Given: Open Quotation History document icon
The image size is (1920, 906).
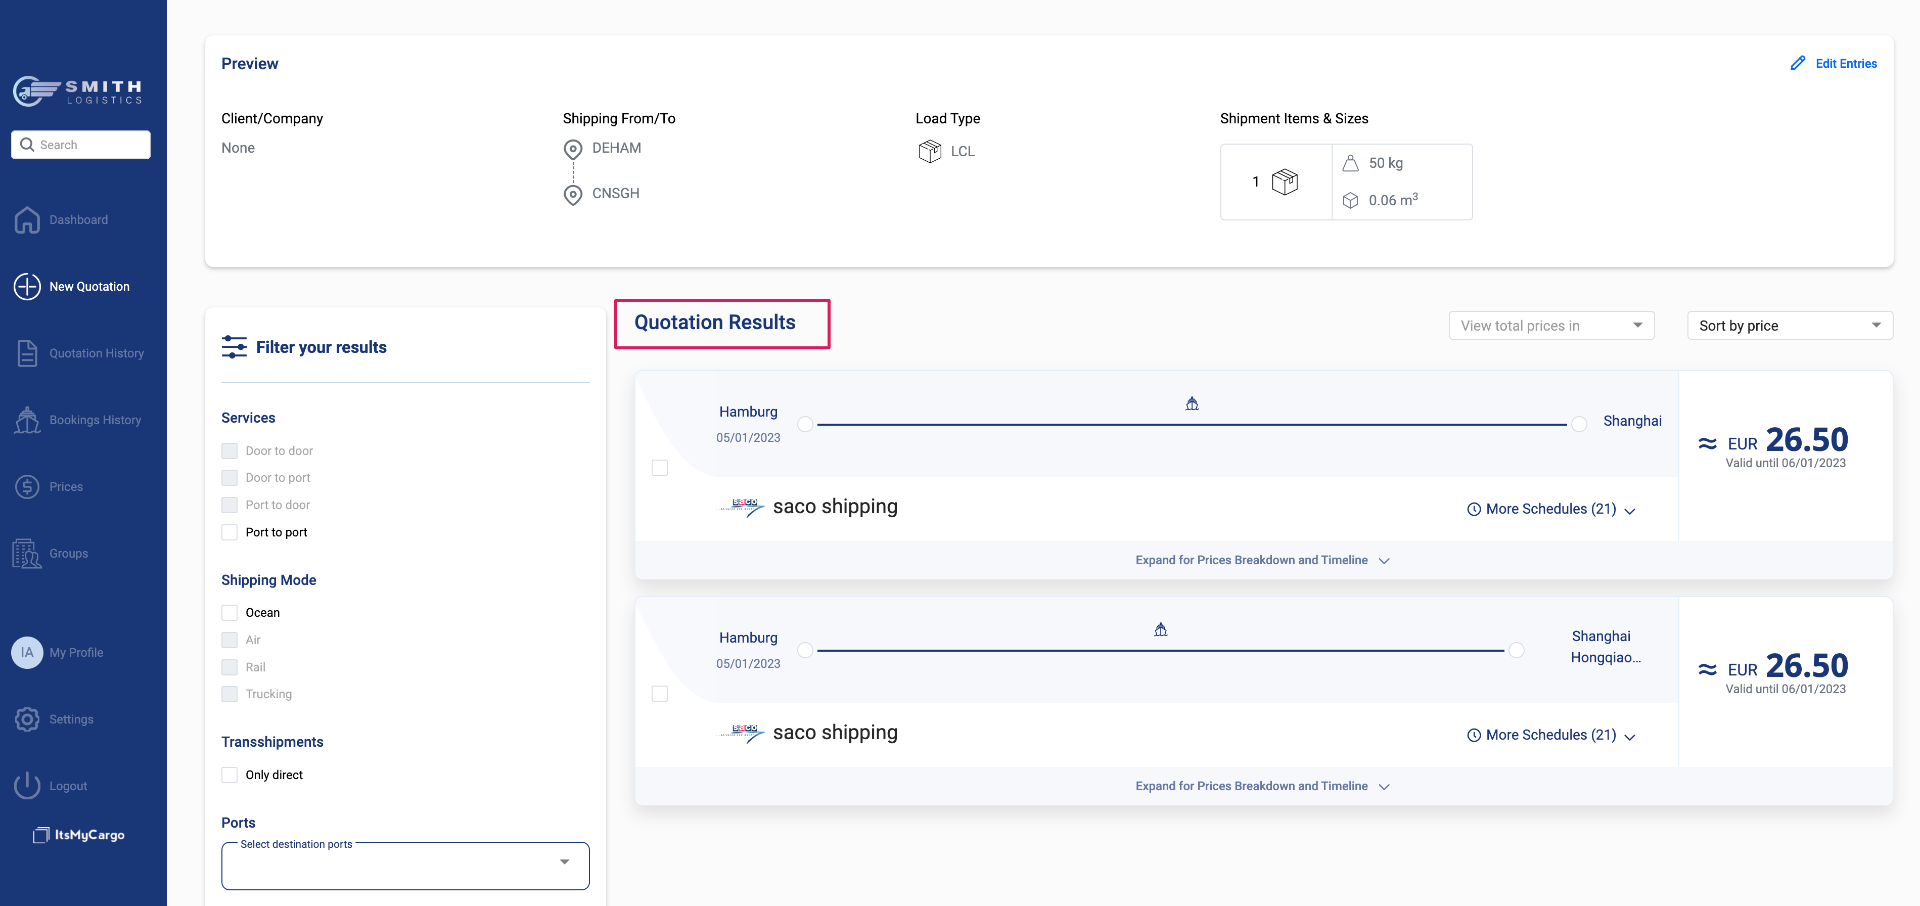Looking at the screenshot, I should [x=28, y=353].
